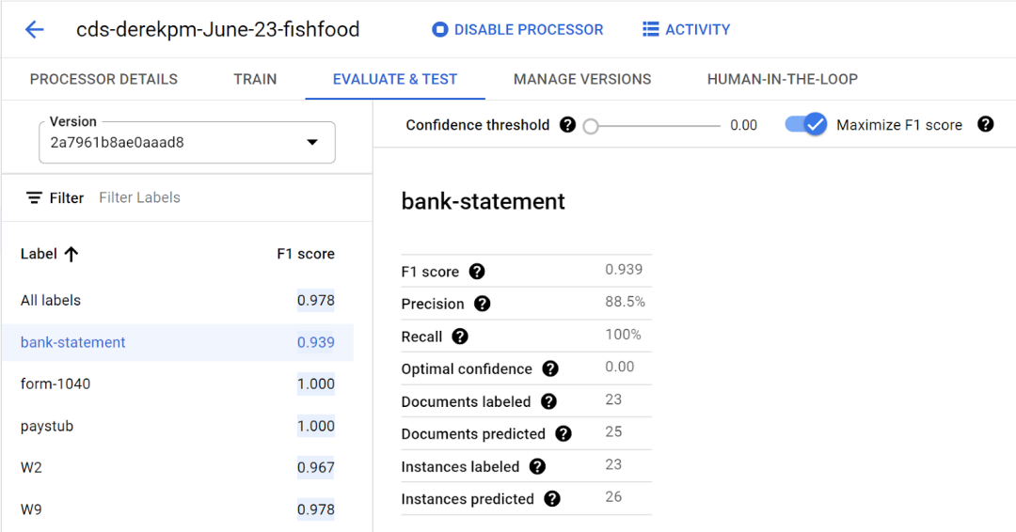1016x532 pixels.
Task: Select the W9 label row
Action: pyautogui.click(x=178, y=509)
